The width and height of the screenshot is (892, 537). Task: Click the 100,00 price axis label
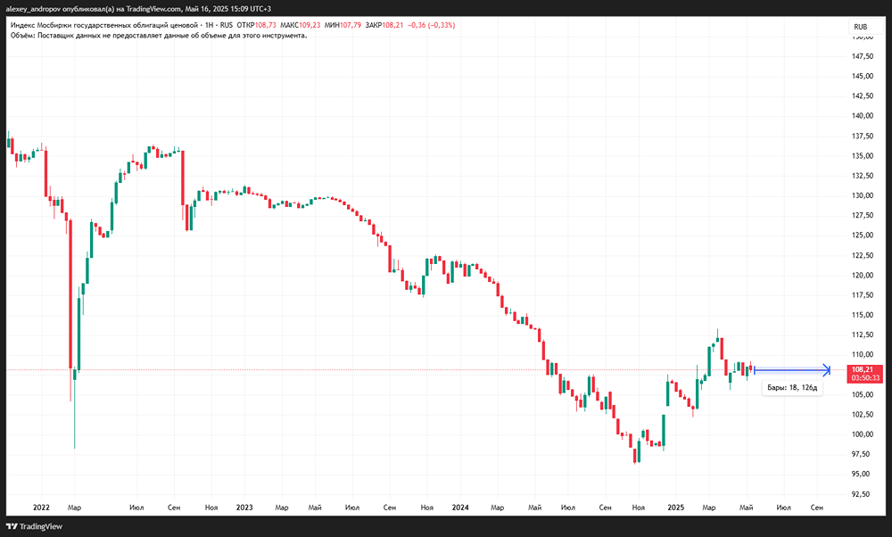click(x=863, y=434)
